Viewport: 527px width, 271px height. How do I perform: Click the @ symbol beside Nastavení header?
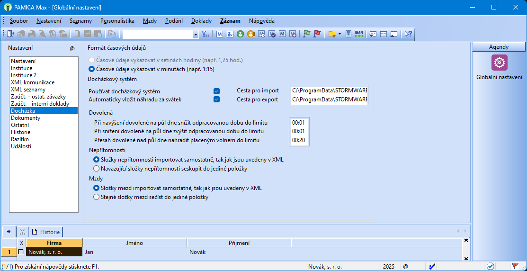72,49
